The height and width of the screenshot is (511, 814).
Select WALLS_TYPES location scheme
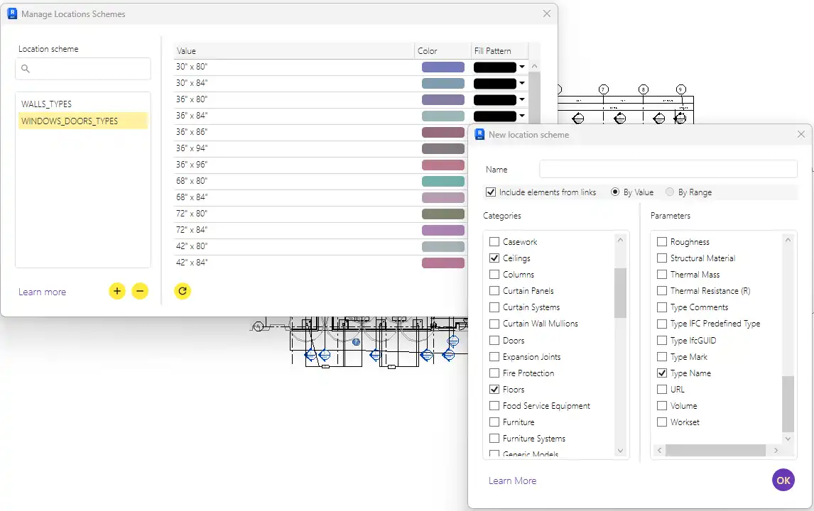[46, 104]
